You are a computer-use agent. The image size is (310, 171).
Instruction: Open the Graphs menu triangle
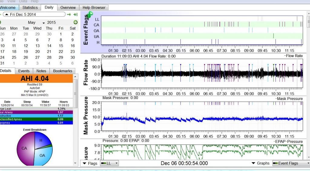click(x=253, y=163)
